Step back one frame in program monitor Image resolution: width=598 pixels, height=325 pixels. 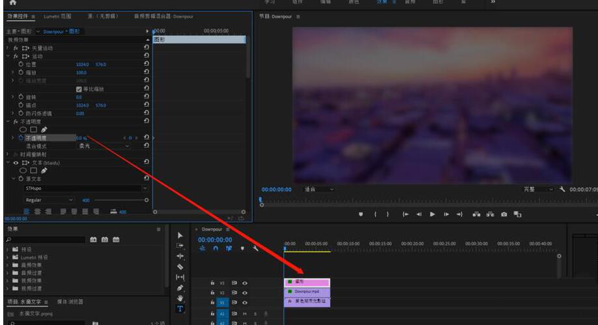click(x=419, y=214)
